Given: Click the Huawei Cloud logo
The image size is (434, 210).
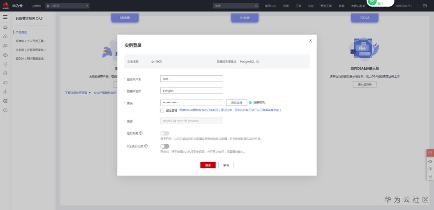Looking at the screenshot, I should pos(6,5).
